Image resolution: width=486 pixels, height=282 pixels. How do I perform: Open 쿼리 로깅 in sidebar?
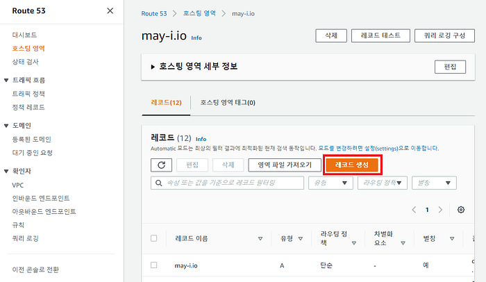click(x=25, y=238)
